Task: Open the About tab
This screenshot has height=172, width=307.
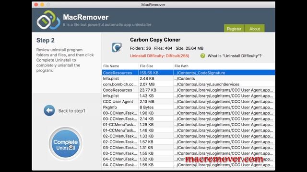Action: [255, 29]
